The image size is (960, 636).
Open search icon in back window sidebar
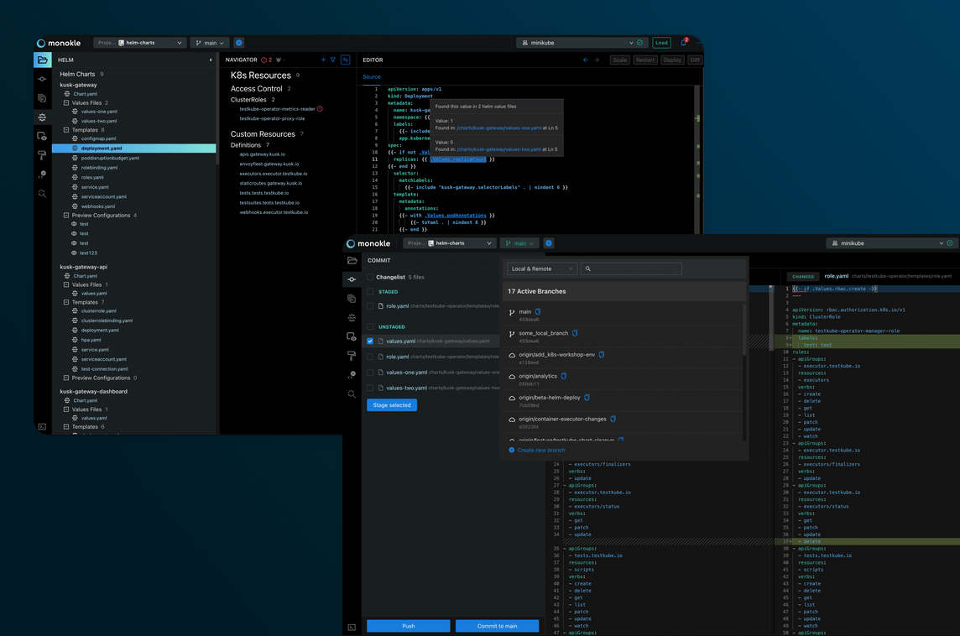pos(42,194)
